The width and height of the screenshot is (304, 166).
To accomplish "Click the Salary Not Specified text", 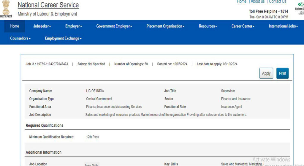I will click(91, 64).
